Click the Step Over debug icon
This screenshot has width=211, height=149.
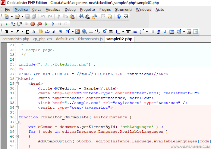tap(20, 24)
